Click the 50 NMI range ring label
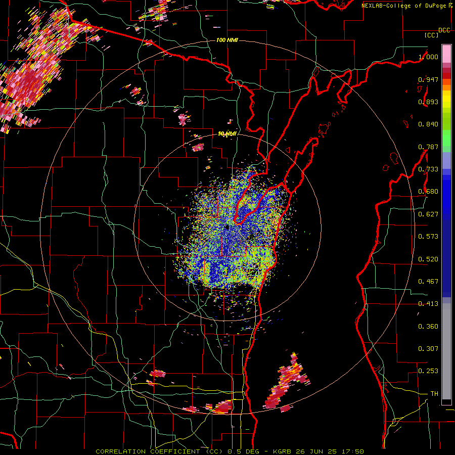 227,134
